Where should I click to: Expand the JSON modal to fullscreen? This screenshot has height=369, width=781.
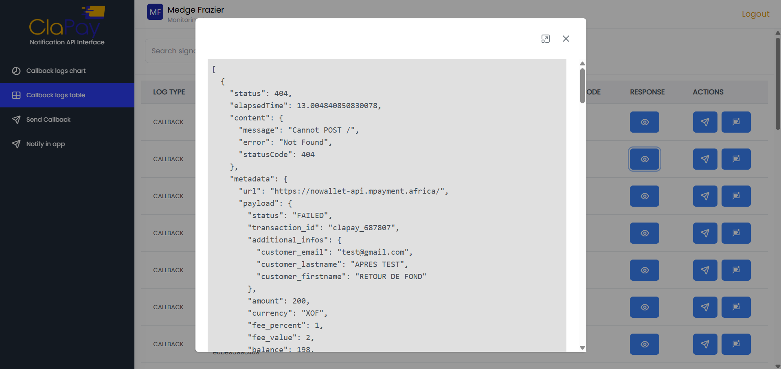[x=546, y=39]
